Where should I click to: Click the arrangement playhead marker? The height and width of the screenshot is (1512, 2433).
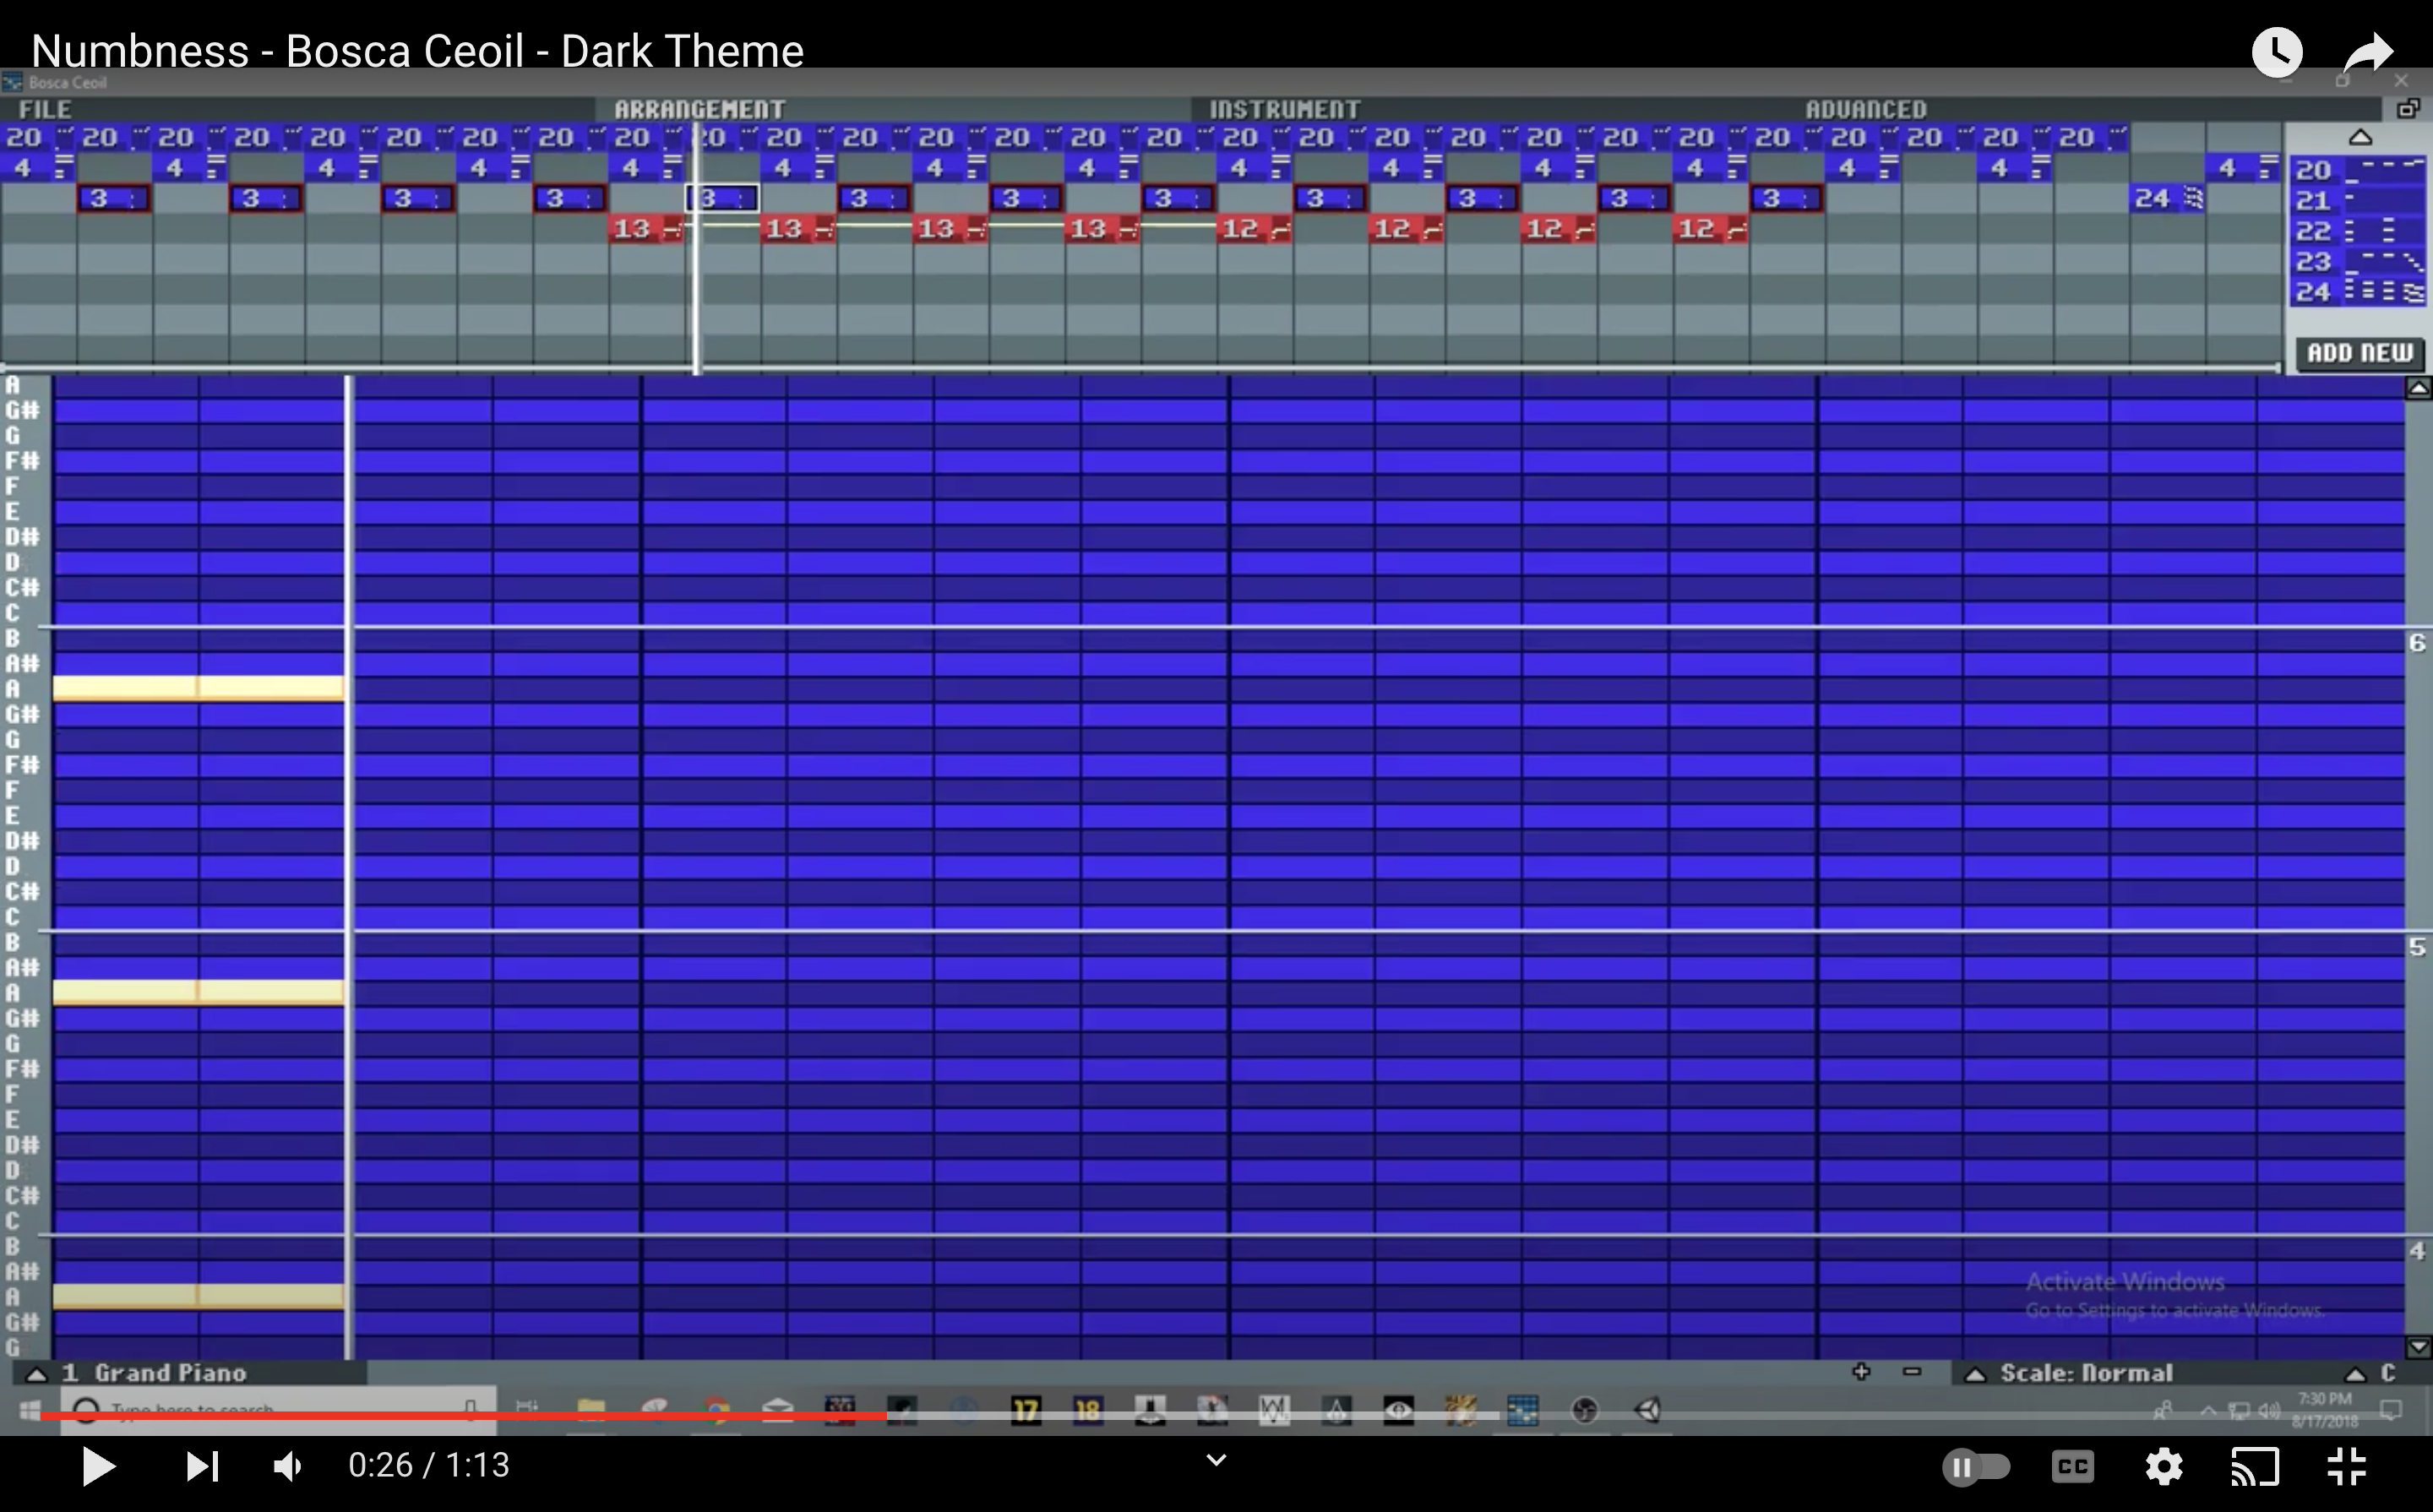click(697, 250)
